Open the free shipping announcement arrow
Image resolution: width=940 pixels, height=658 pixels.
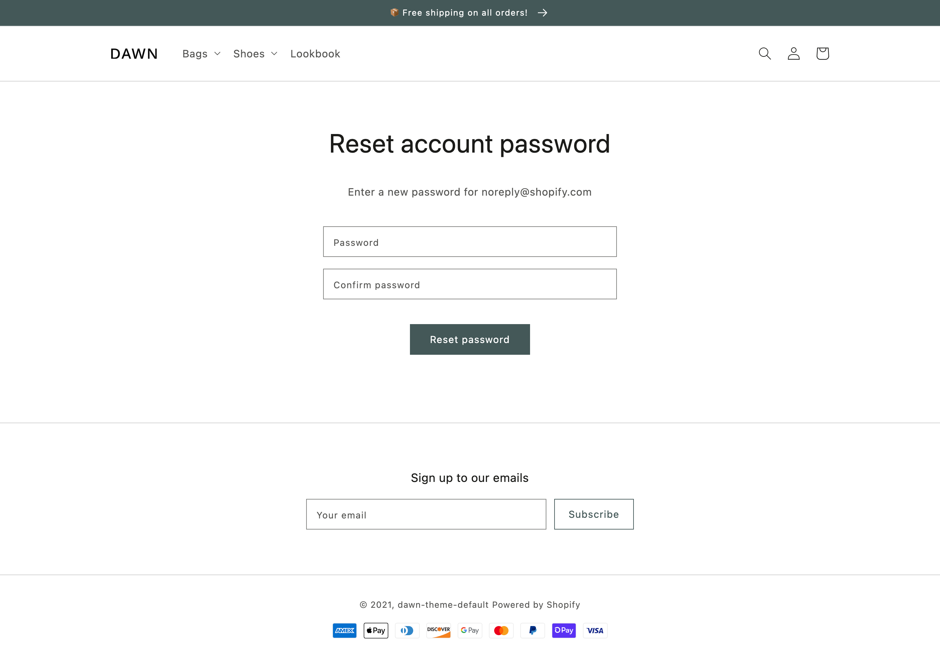(542, 13)
